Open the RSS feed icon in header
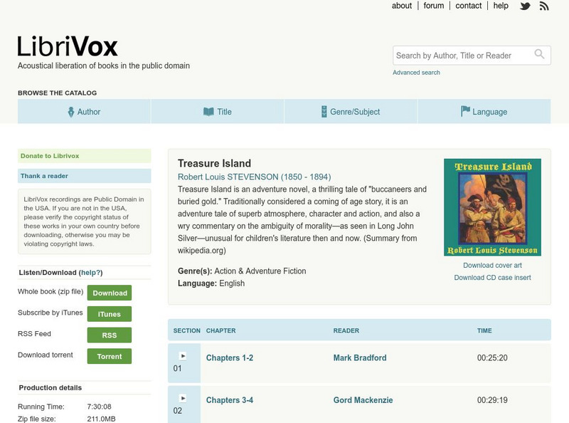Viewport: 569px width, 423px height. 544,6
